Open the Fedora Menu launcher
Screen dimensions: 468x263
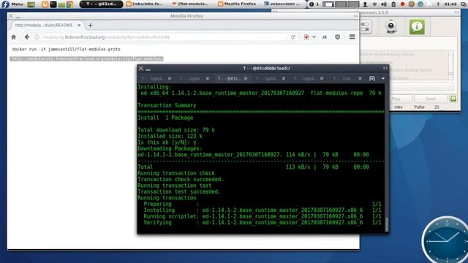(12, 4)
